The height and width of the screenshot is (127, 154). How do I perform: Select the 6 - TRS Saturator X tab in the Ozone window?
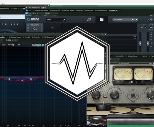[x=101, y=10]
